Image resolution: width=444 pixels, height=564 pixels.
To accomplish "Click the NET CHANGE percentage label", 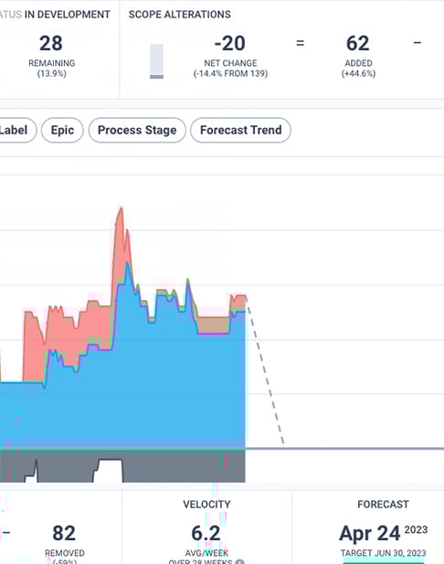I will 230,69.
